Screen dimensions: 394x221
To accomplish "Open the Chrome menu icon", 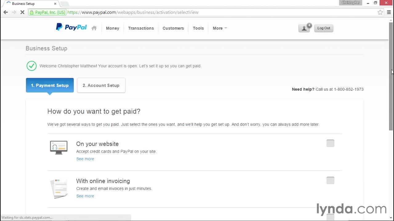I will point(389,12).
